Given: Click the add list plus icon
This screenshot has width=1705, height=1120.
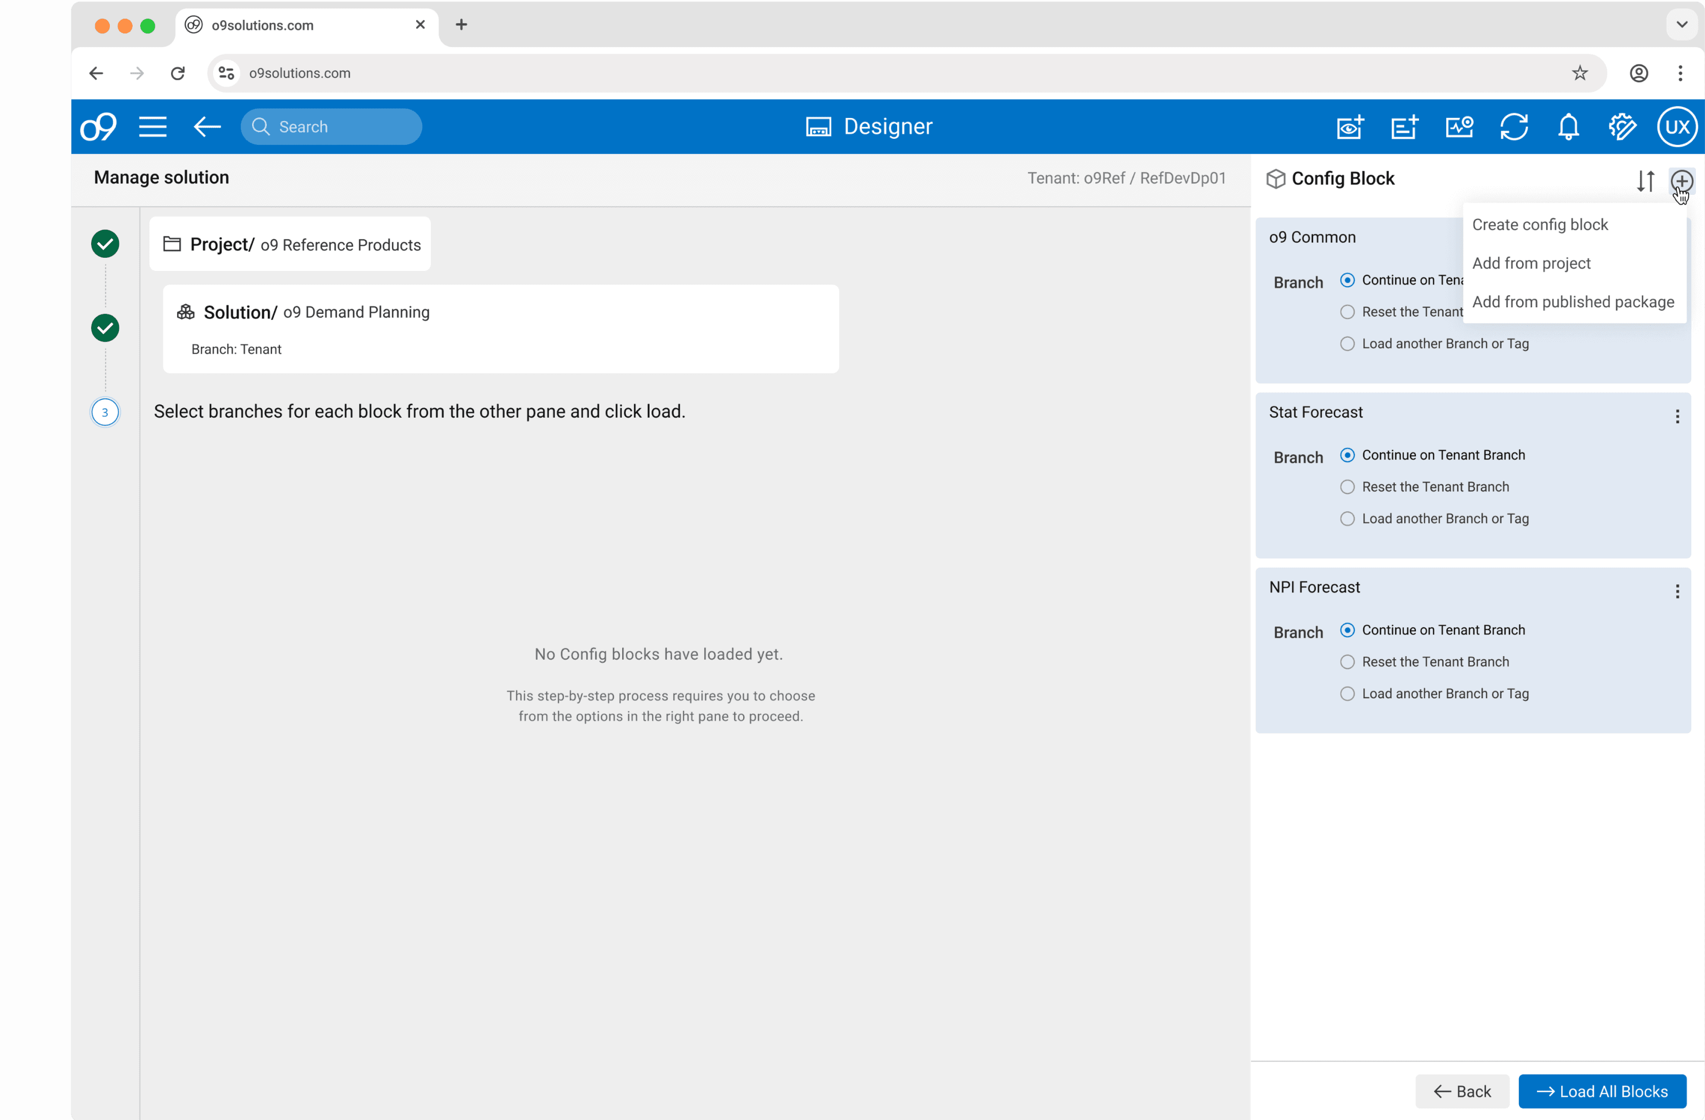Looking at the screenshot, I should (1404, 127).
